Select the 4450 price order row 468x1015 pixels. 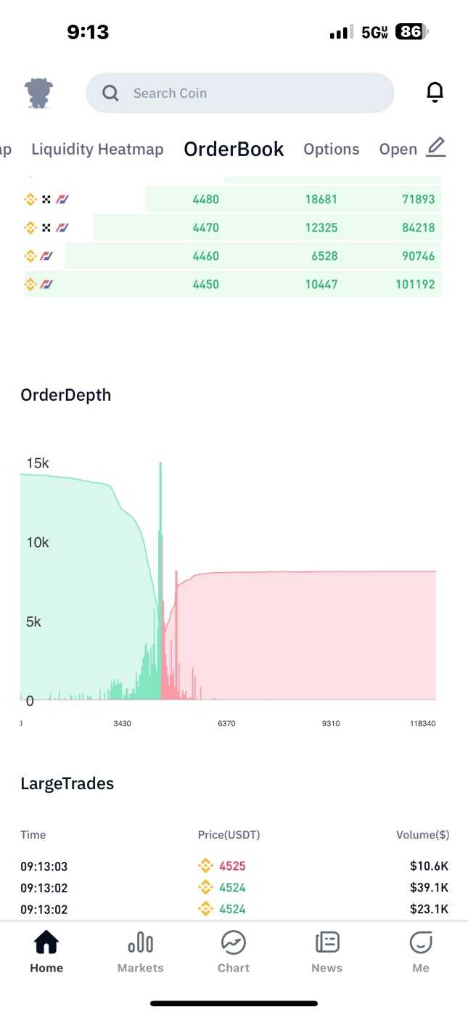232,285
